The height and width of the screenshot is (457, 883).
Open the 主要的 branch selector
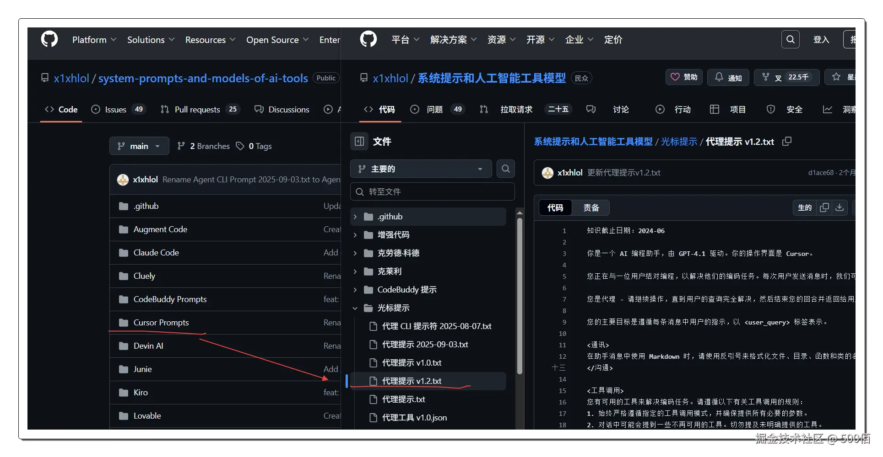pos(421,169)
